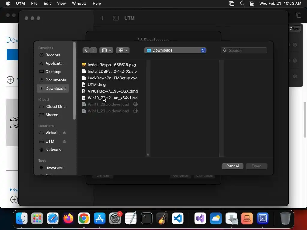Image resolution: width=307 pixels, height=230 pixels.
Task: Open the Trash in the Dock
Action: [285, 218]
